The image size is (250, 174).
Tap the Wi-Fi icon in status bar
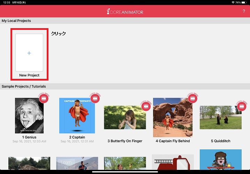point(233,2)
